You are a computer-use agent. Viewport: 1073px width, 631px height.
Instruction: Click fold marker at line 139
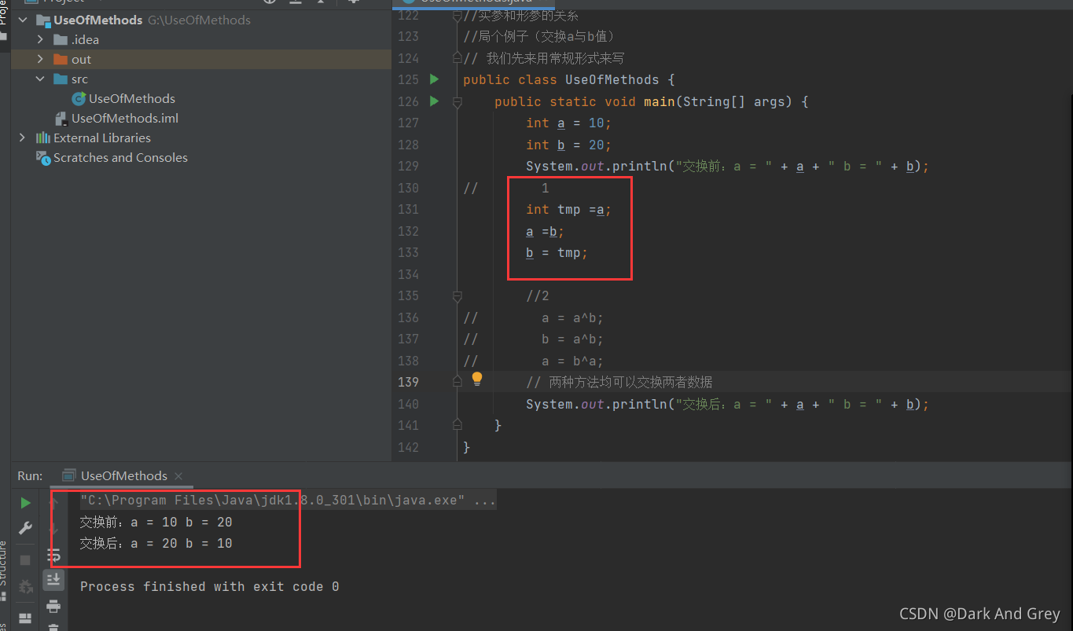point(457,381)
